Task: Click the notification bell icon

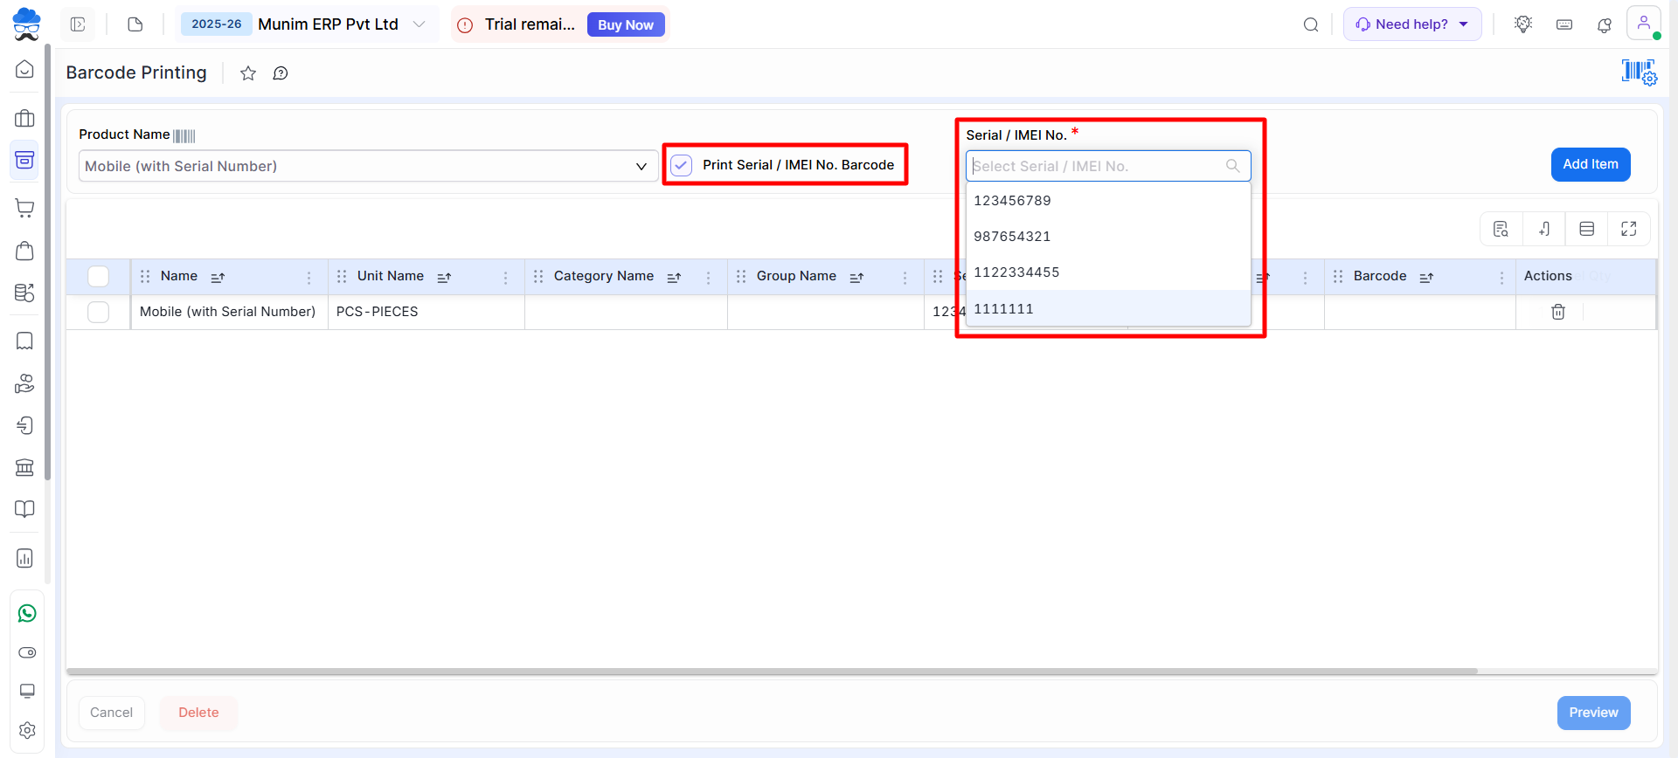Action: pyautogui.click(x=1604, y=25)
